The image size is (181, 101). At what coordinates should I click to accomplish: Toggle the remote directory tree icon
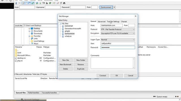pyautogui.click(x=30, y=3)
